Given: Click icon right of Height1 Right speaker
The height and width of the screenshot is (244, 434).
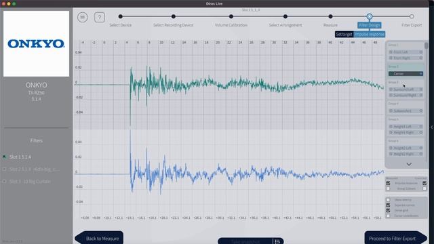Looking at the screenshot, I should [420, 132].
